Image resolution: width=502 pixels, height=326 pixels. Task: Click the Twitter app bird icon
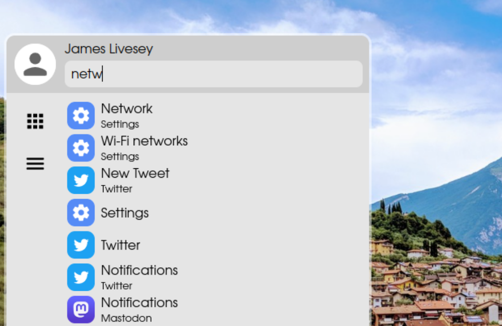pos(81,245)
